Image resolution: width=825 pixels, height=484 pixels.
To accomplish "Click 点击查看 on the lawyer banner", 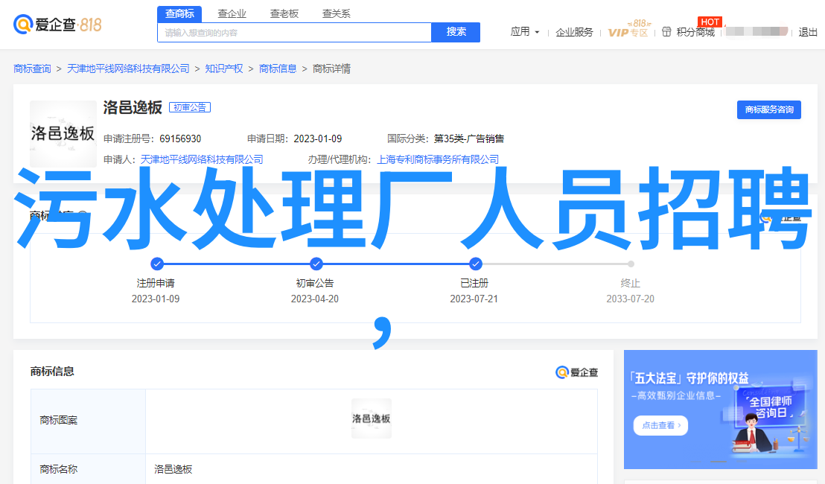I will click(661, 425).
